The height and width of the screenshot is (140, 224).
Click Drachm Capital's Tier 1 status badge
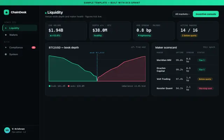coord(202,70)
